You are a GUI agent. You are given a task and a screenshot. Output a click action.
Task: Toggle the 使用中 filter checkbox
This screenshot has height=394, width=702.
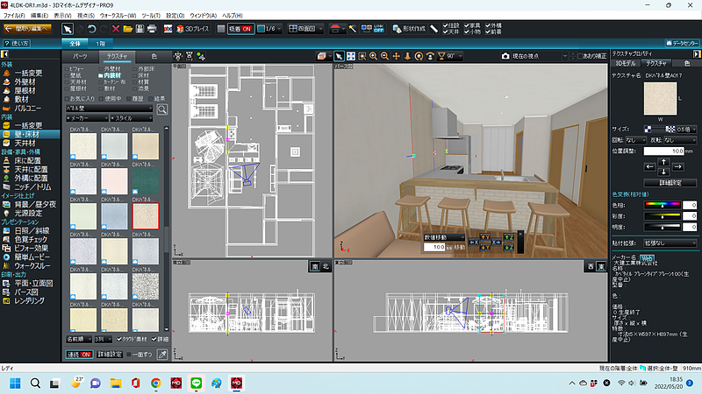tap(100, 98)
